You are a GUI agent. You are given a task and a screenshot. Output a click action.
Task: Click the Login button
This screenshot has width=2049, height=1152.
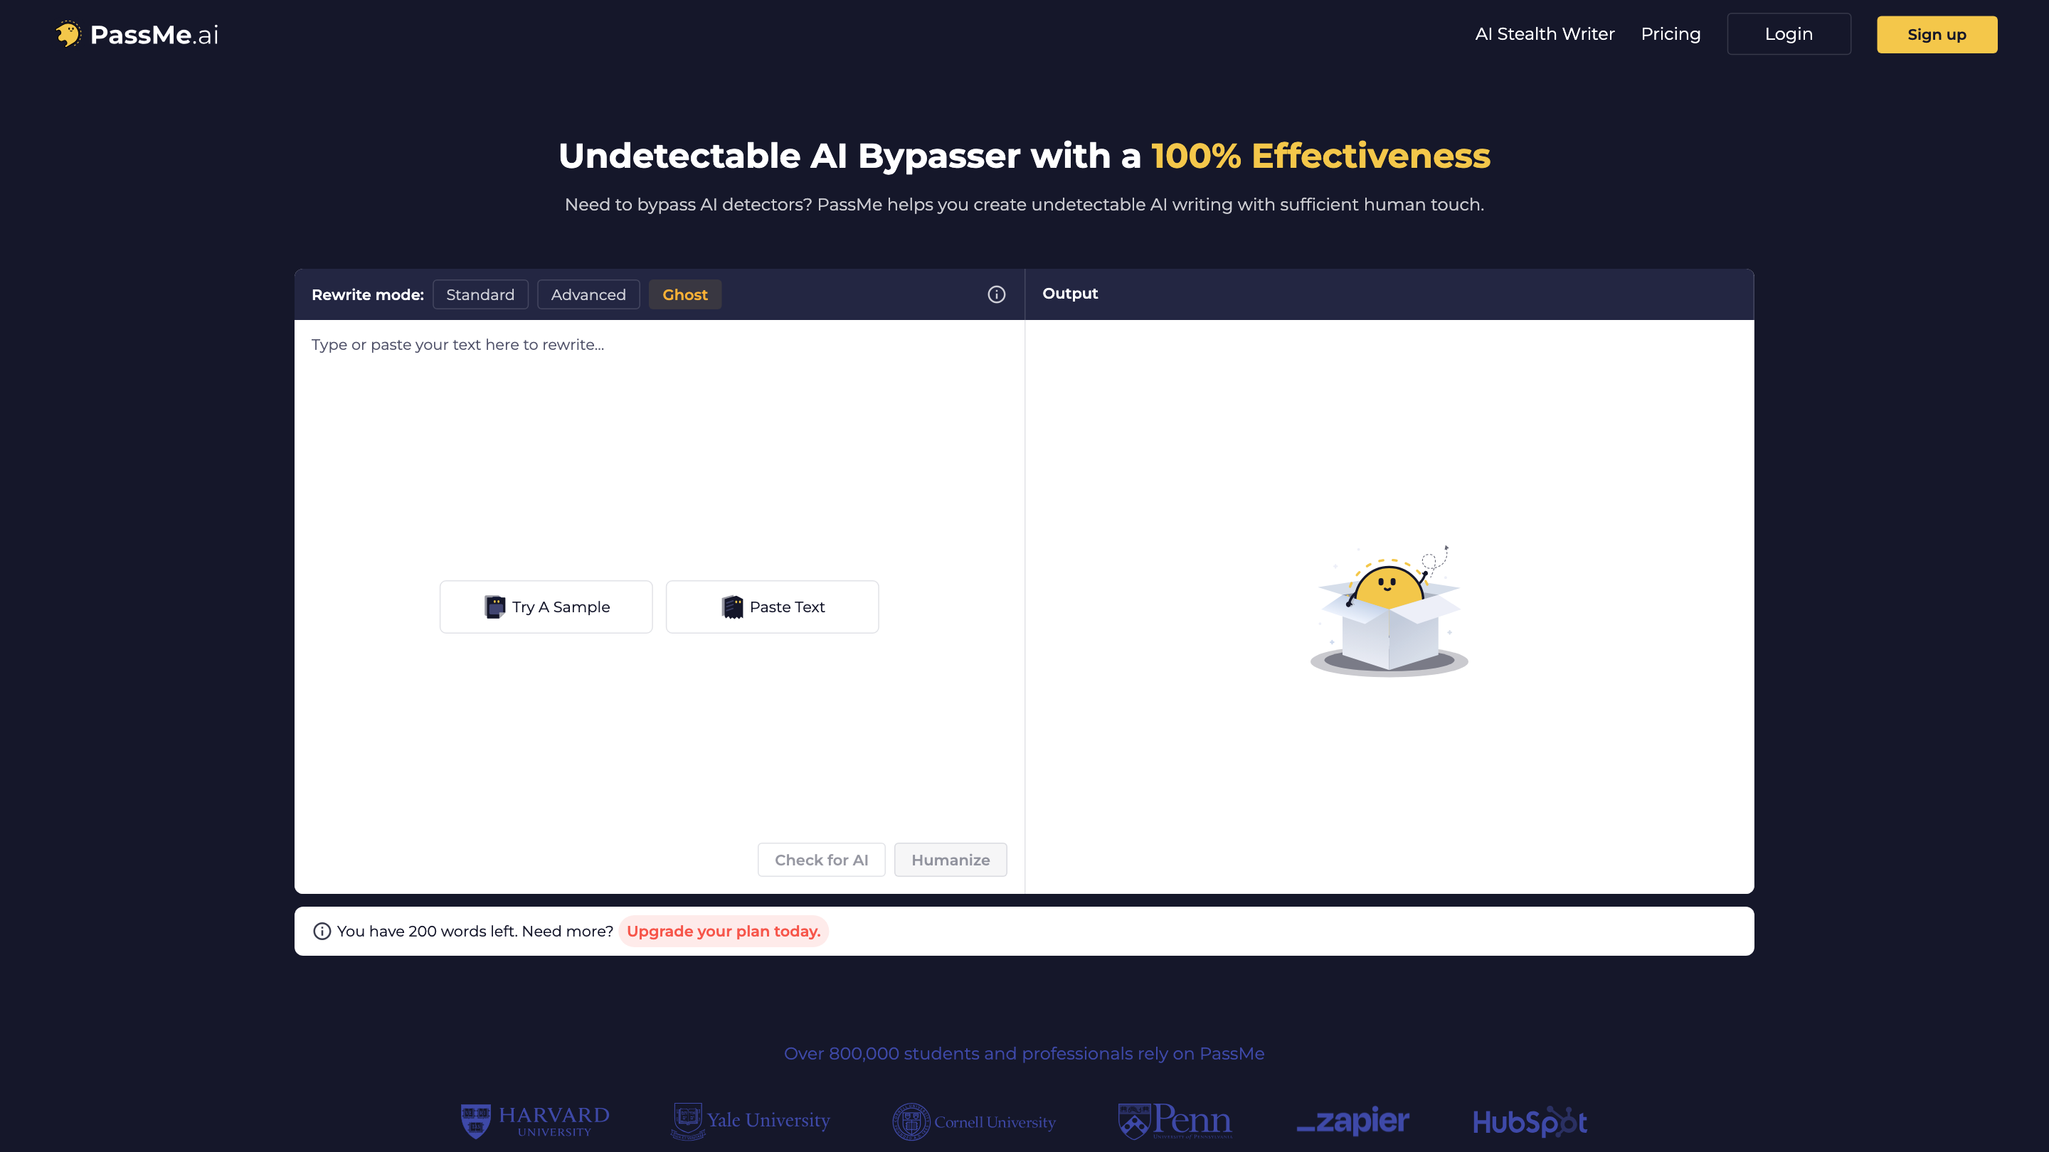(x=1788, y=34)
